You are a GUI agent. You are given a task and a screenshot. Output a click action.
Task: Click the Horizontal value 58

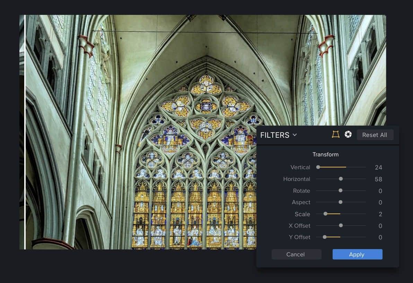coord(378,179)
